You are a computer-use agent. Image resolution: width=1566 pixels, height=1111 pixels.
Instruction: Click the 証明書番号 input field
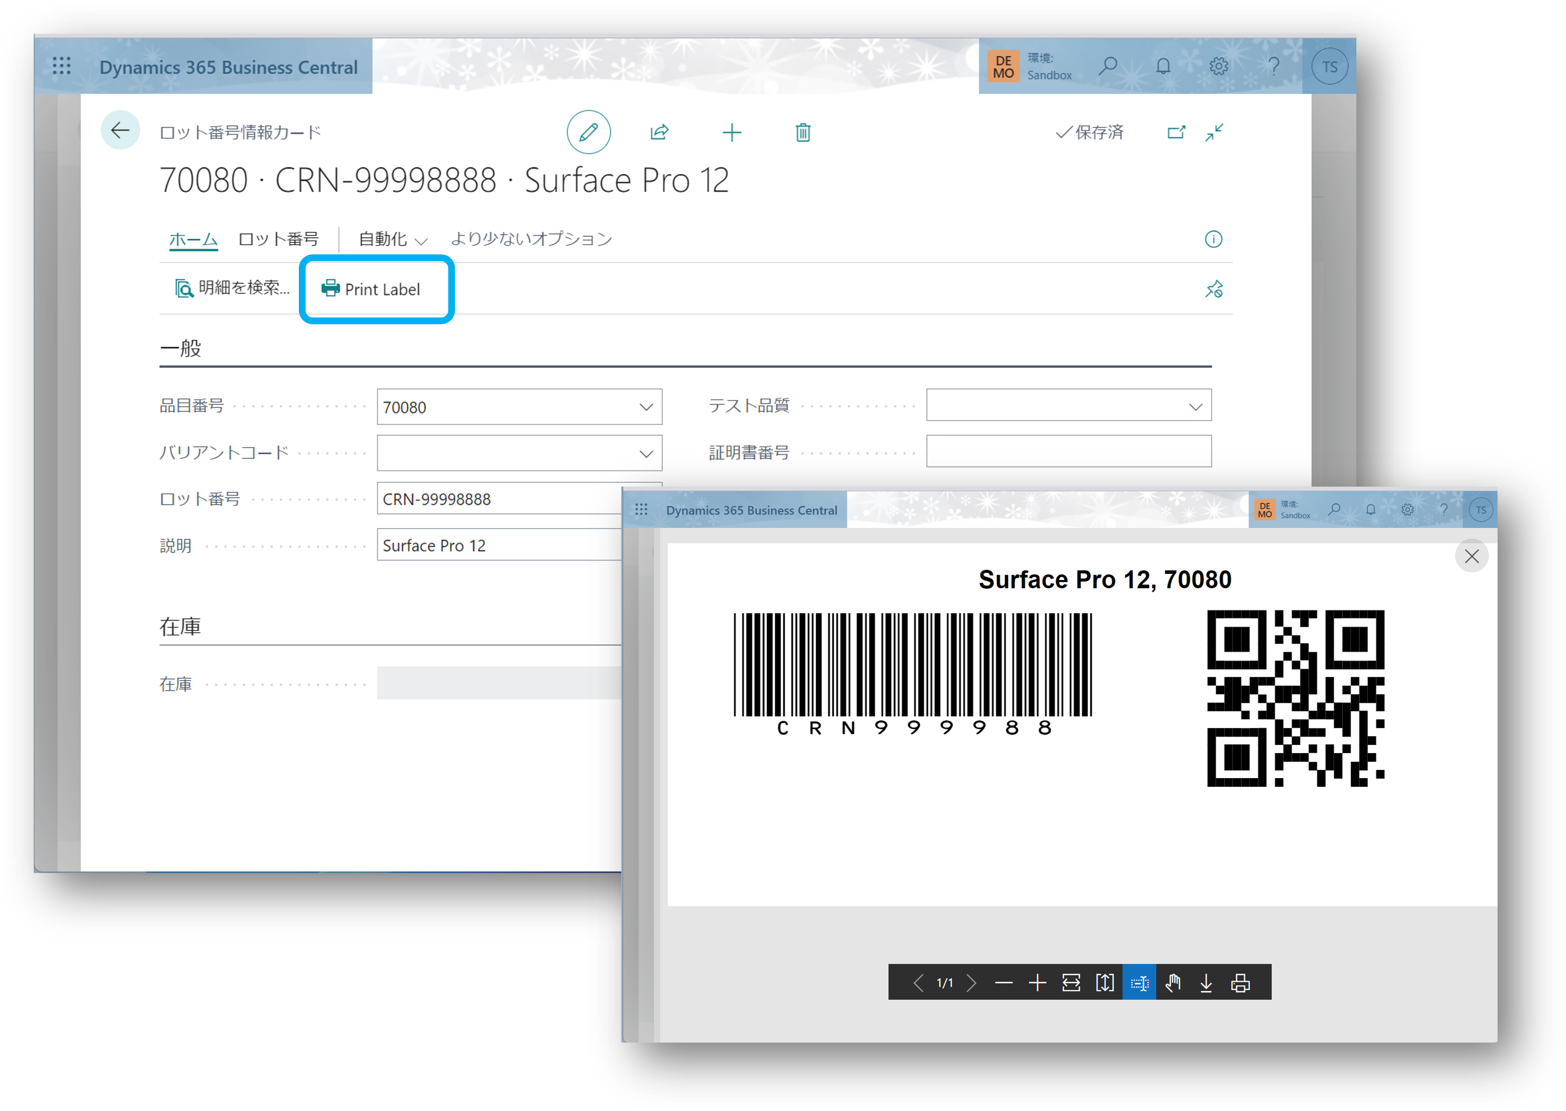click(x=1069, y=451)
